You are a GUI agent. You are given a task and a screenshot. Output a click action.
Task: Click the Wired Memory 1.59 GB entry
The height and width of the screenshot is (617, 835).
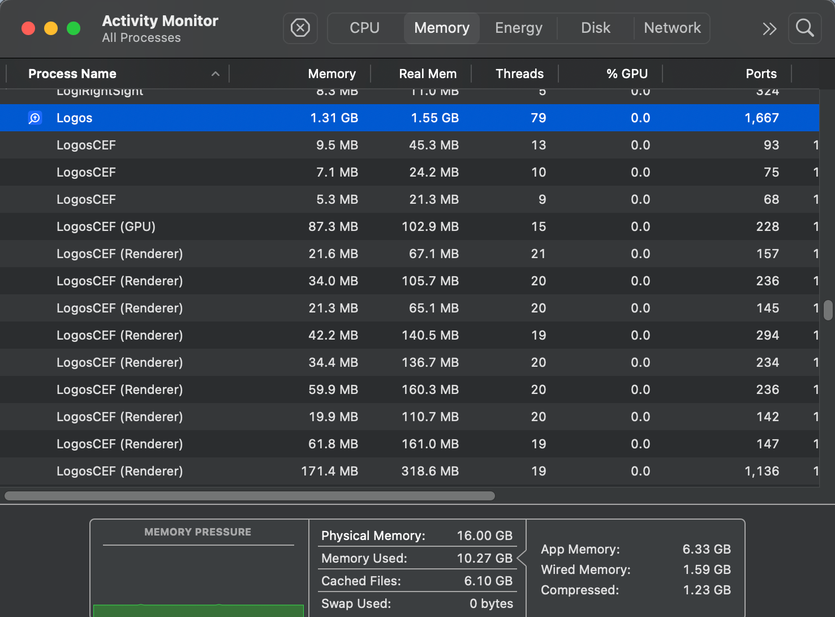tap(636, 569)
